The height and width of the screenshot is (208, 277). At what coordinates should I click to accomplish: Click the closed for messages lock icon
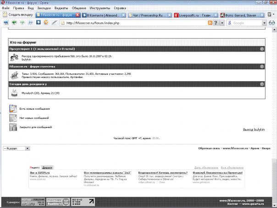click(x=13, y=127)
